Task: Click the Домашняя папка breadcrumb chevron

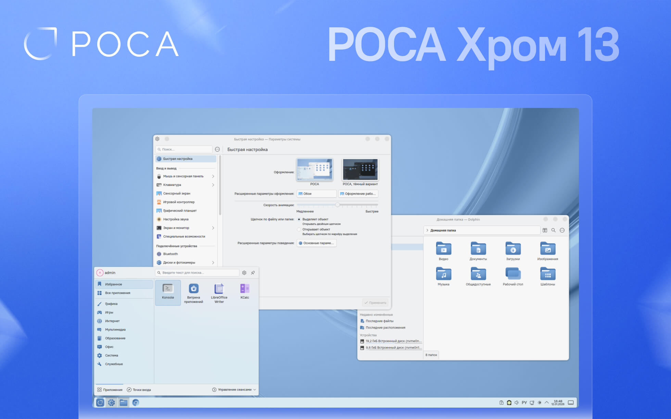Action: [427, 230]
